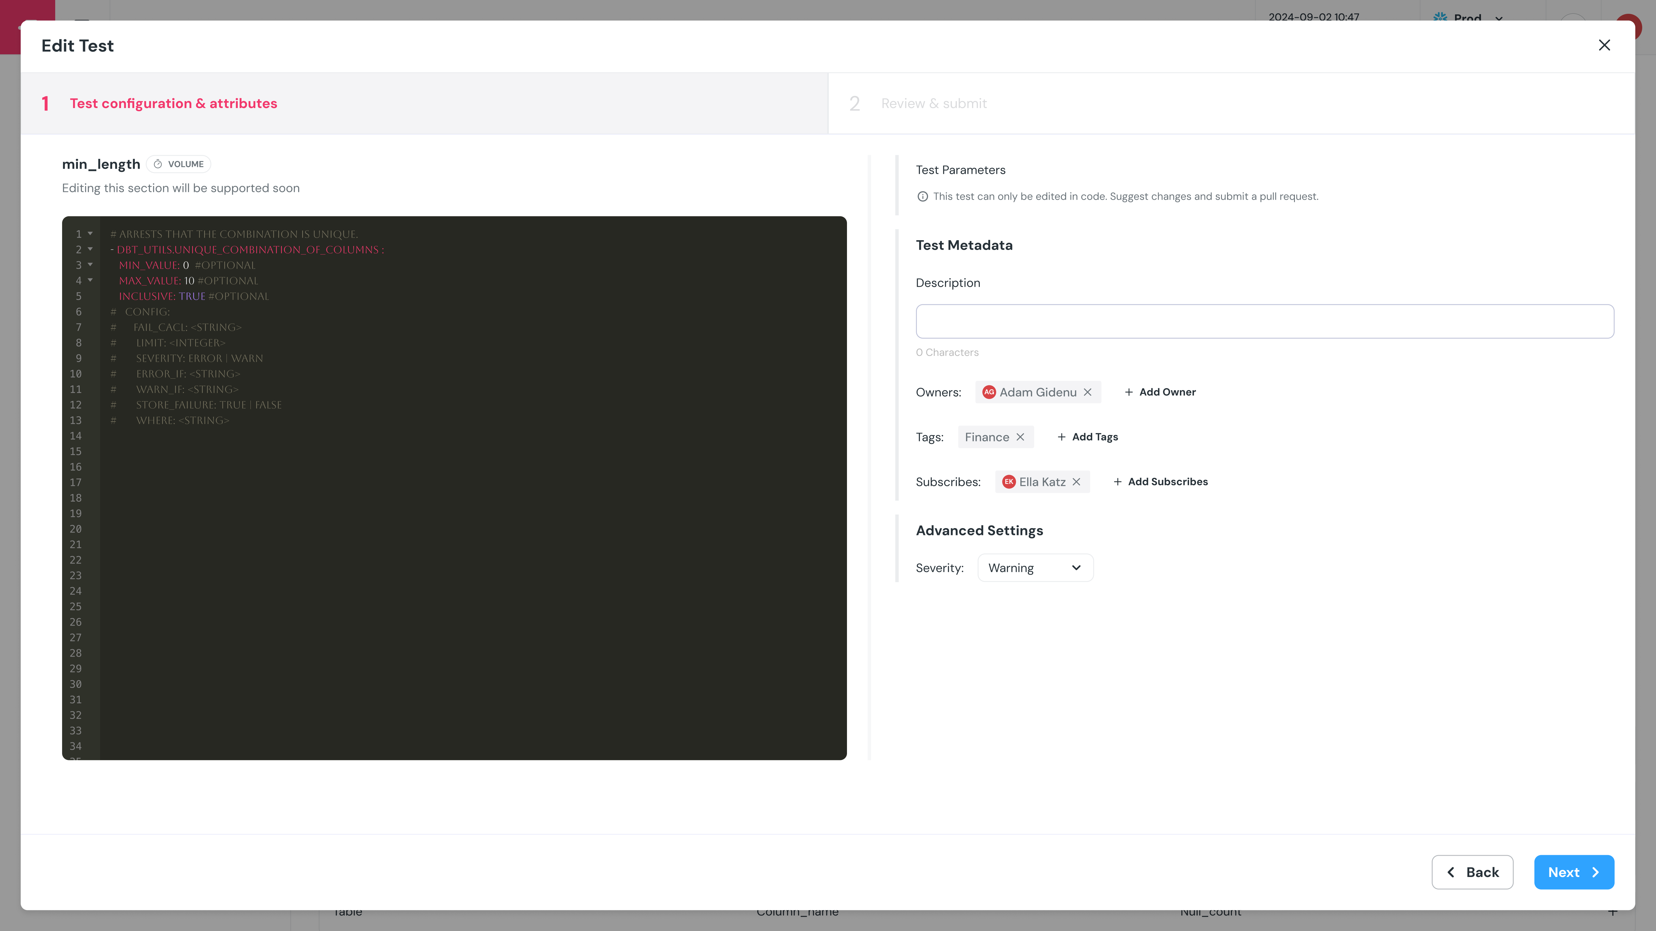The height and width of the screenshot is (931, 1656).
Task: Close the Edit Test dialog
Action: point(1604,45)
